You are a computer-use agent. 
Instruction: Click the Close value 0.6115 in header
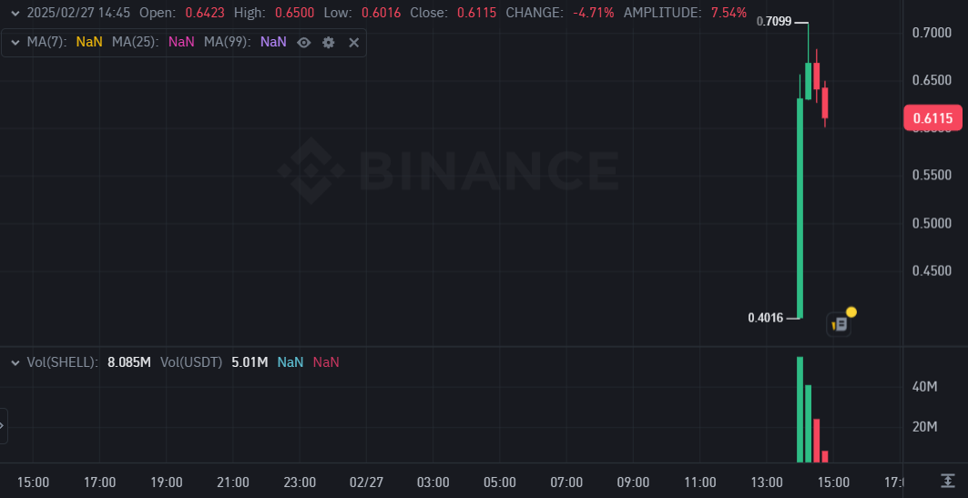pos(476,13)
